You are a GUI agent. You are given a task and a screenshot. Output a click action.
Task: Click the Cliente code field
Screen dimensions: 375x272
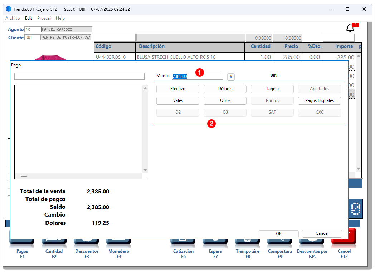pyautogui.click(x=32, y=38)
